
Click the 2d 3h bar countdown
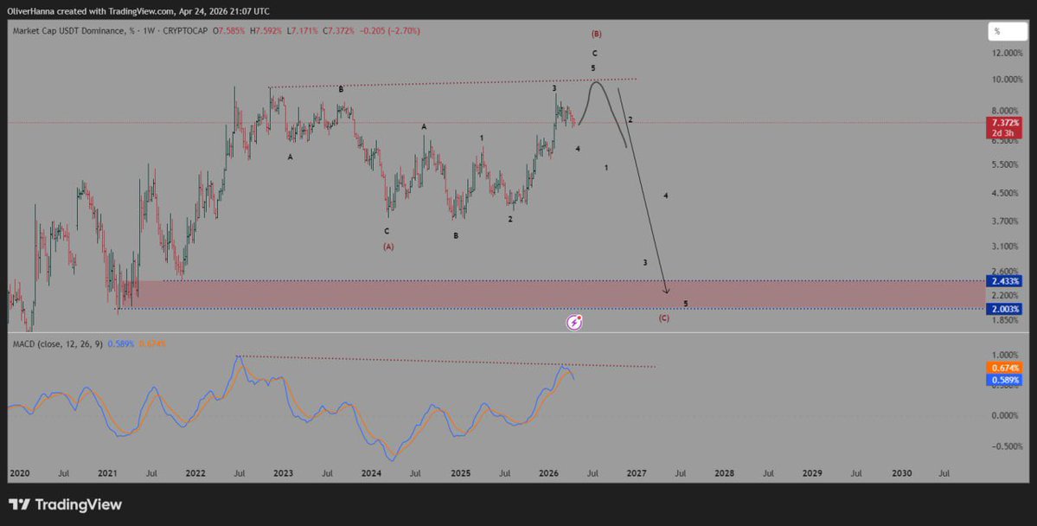coord(1004,133)
